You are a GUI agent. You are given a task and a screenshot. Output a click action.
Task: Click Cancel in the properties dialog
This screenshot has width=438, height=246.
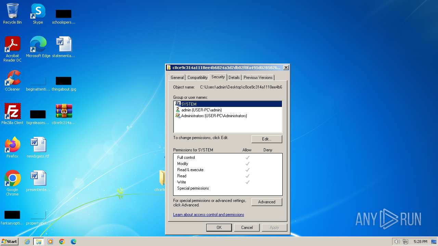pos(247,228)
